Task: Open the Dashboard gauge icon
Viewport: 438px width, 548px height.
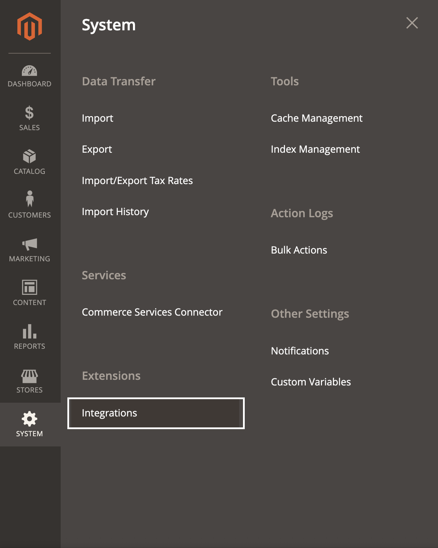Action: pos(30,71)
